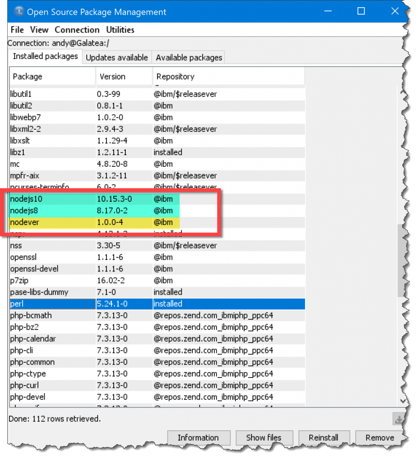Switch to Available packages tab

coord(189,58)
